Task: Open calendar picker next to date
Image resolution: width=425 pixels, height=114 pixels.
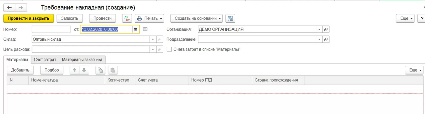Action: click(135, 29)
